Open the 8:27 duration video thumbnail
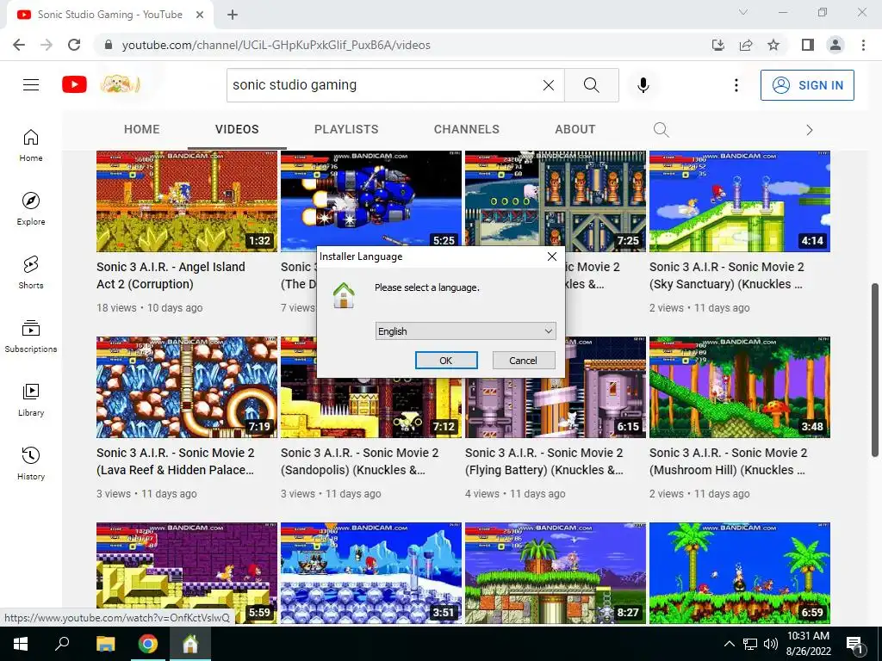The height and width of the screenshot is (661, 882). click(x=556, y=572)
